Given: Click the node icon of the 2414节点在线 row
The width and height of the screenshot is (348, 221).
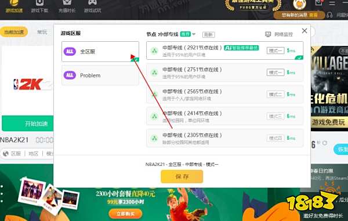Looking at the screenshot, I should [x=154, y=116].
